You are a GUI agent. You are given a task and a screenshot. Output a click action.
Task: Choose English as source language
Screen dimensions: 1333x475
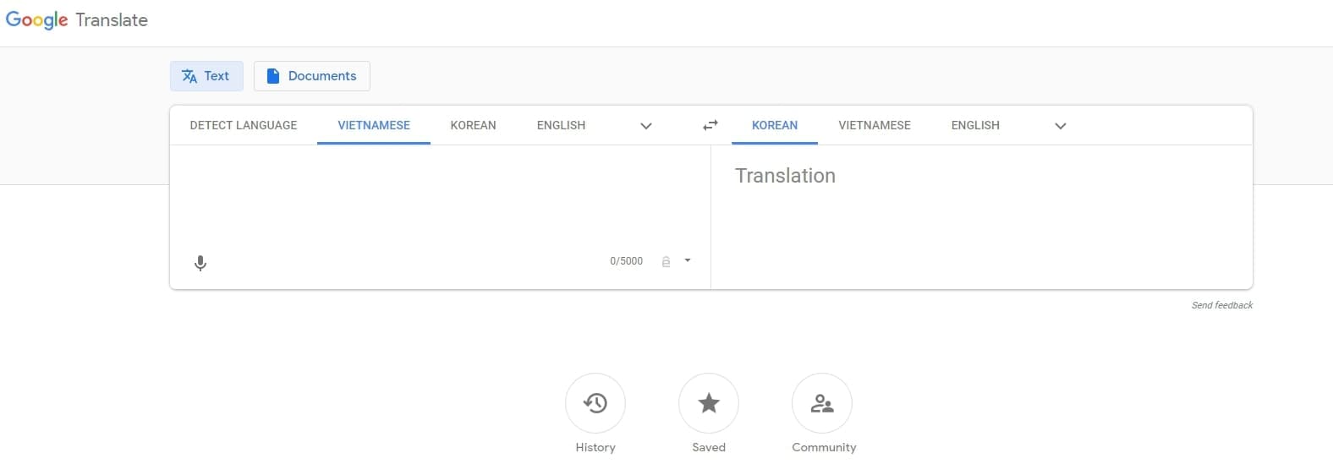click(x=561, y=125)
